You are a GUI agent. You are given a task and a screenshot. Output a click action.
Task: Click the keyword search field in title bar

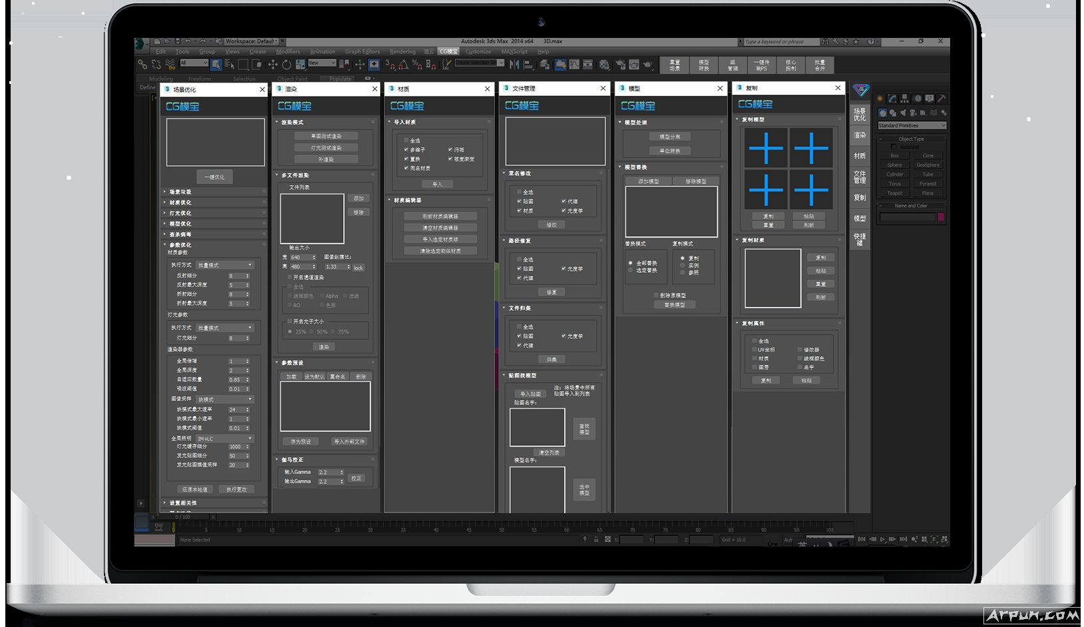point(782,42)
